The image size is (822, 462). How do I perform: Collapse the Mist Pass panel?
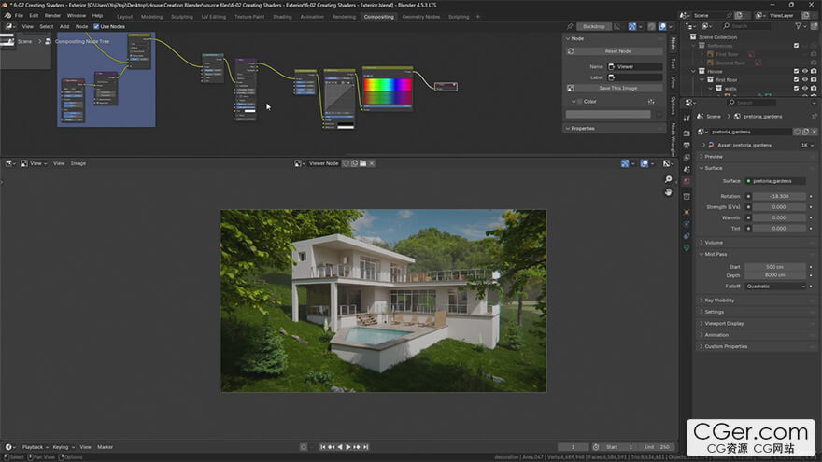(716, 254)
